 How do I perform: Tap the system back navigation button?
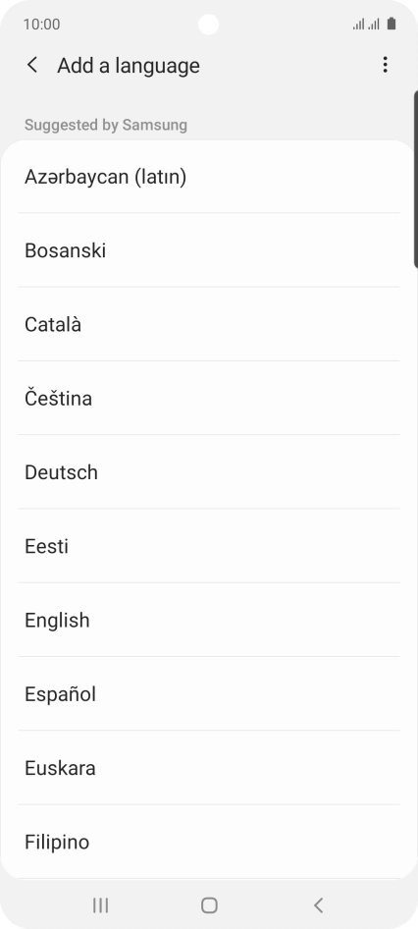click(x=318, y=904)
